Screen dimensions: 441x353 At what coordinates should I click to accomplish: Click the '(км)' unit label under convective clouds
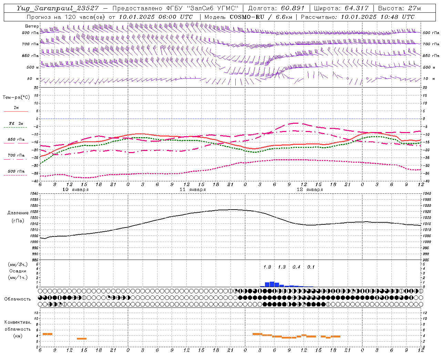(18, 336)
